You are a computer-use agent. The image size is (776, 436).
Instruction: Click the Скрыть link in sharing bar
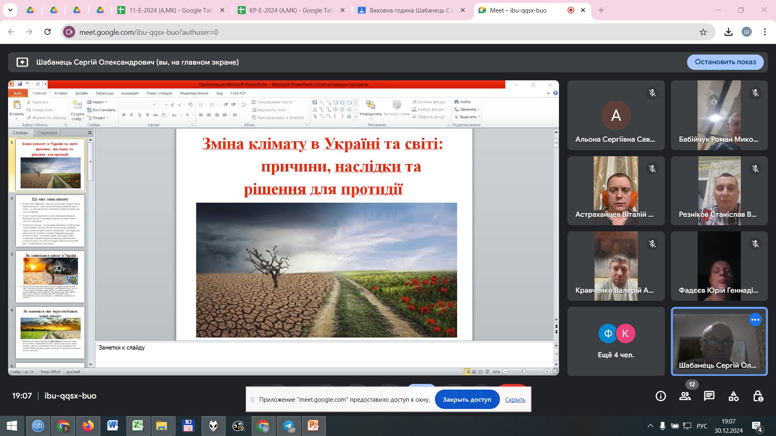click(x=515, y=400)
